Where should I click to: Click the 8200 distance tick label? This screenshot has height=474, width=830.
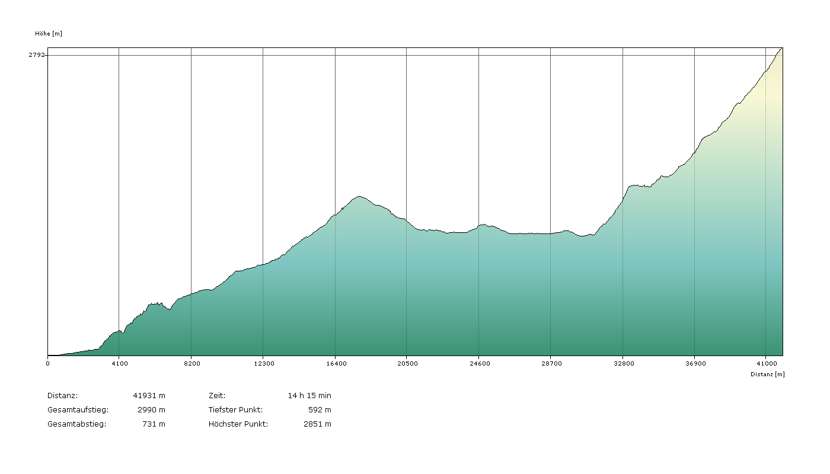click(x=191, y=364)
